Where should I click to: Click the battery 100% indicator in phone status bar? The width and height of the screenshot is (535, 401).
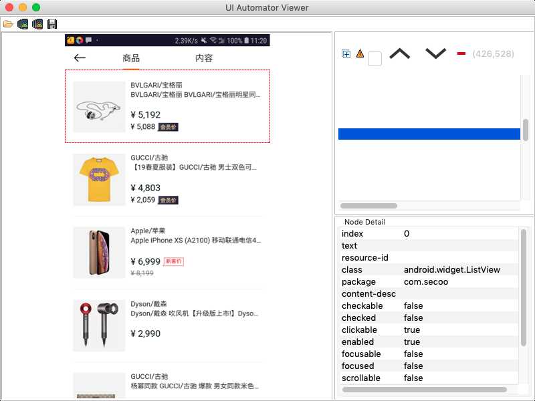(x=238, y=41)
